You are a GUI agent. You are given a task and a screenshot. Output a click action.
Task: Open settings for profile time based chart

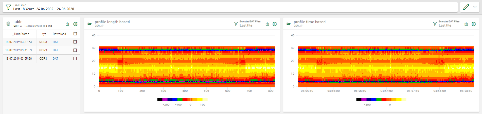pyautogui.click(x=474, y=24)
